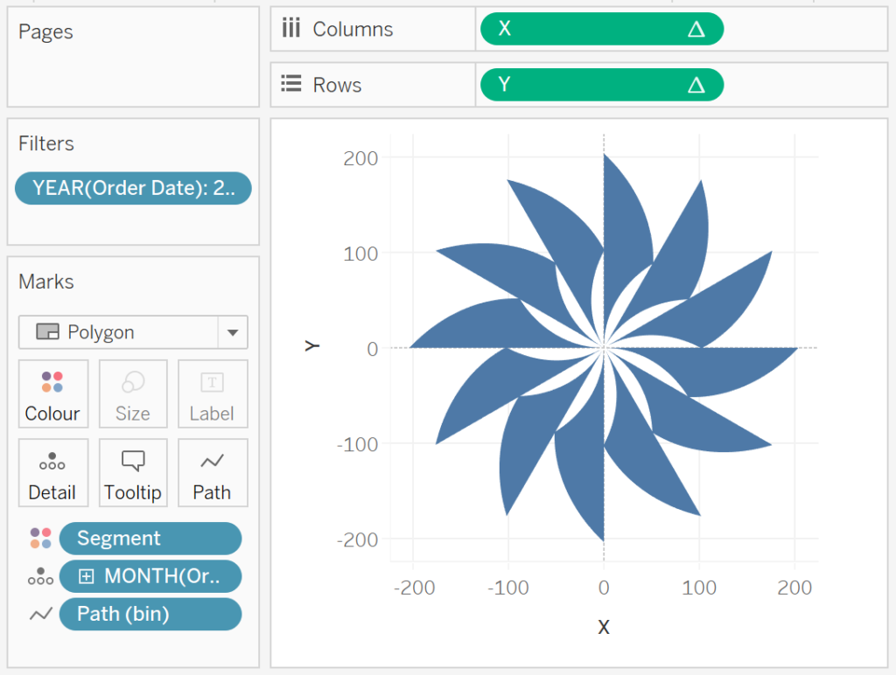Select the YEAR(Order Date) filter pill
This screenshot has height=675, width=896.
(x=133, y=188)
